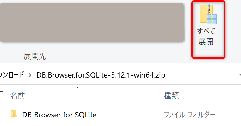Sort the list by the 名前 column header
This screenshot has height=126, width=241.
(x=17, y=95)
